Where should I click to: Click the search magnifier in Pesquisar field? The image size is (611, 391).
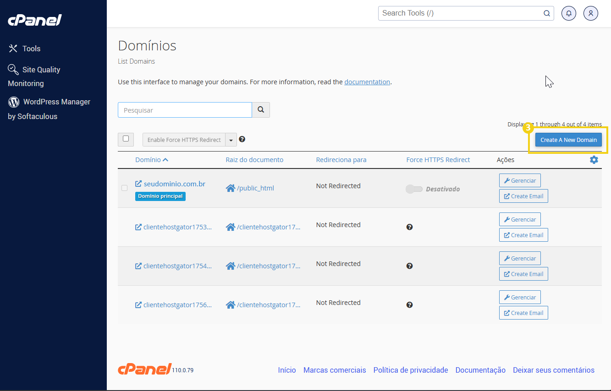tap(261, 110)
